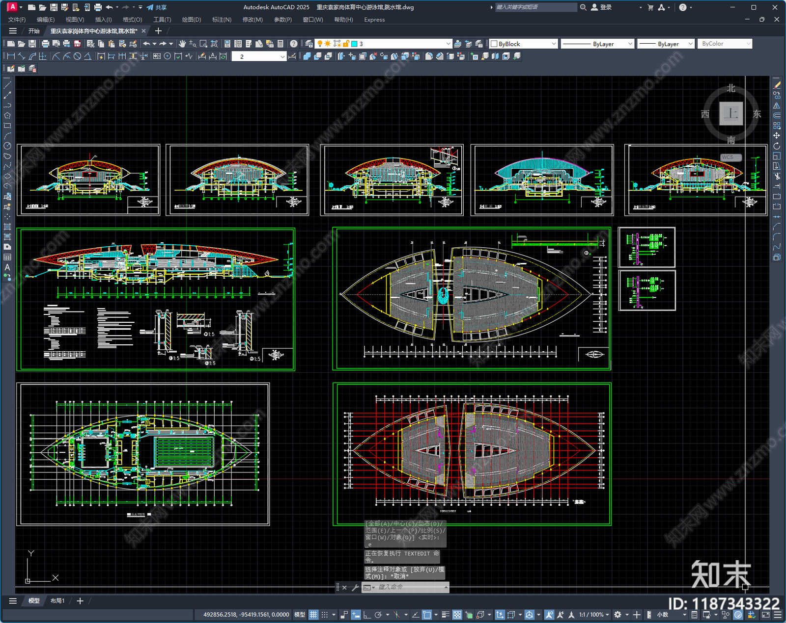Switch to the 开始 start tab
The width and height of the screenshot is (786, 623).
[34, 31]
